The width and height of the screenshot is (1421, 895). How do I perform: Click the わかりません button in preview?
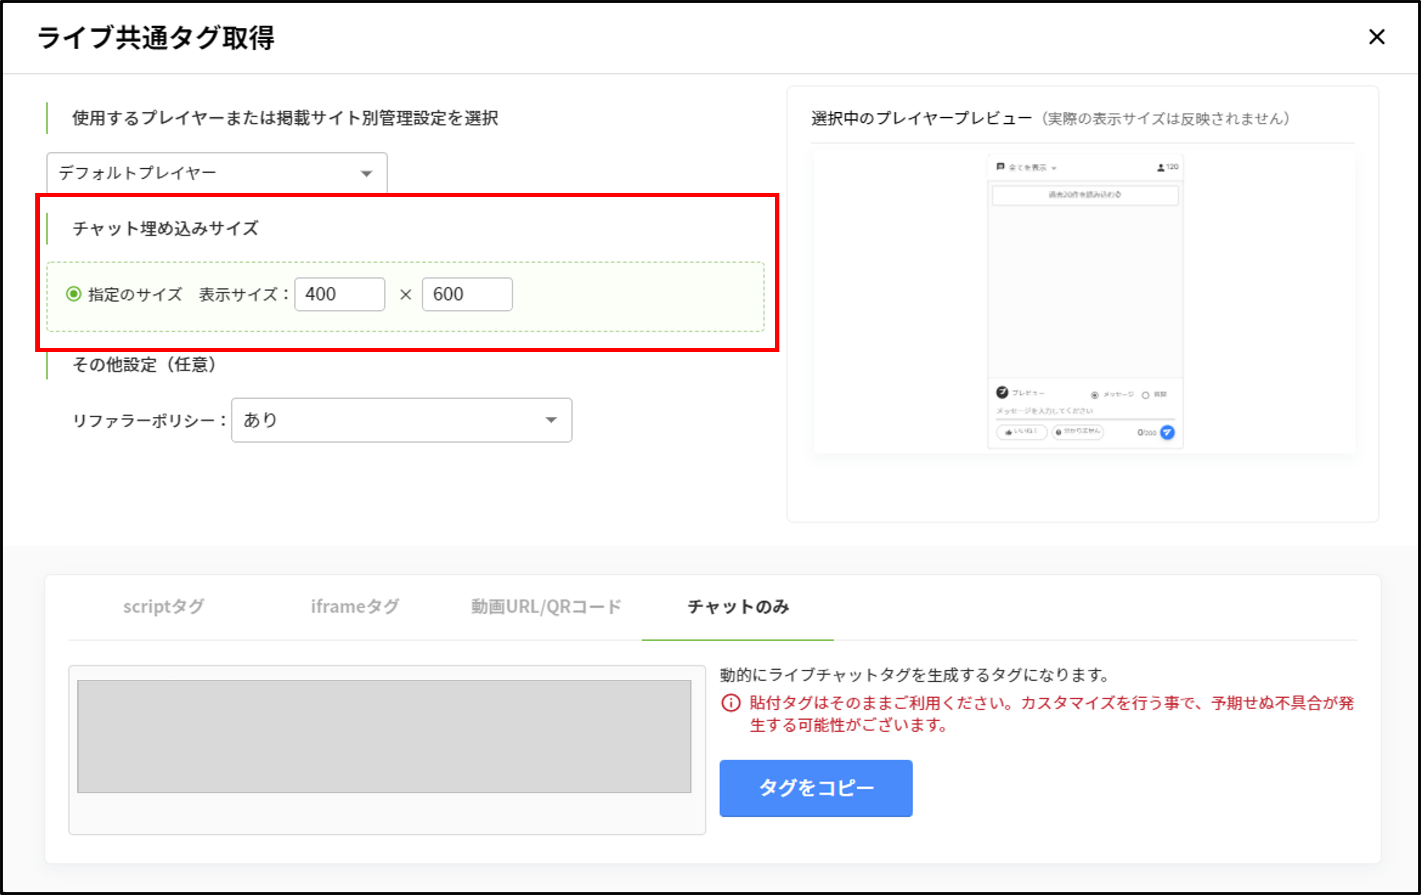[x=1078, y=432]
